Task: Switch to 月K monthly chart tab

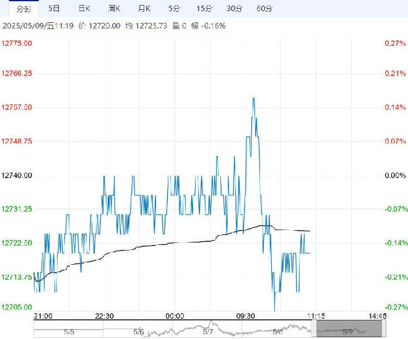Action: pos(144,9)
